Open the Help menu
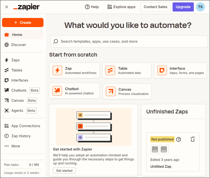This screenshot has height=178, width=210. click(x=92, y=7)
